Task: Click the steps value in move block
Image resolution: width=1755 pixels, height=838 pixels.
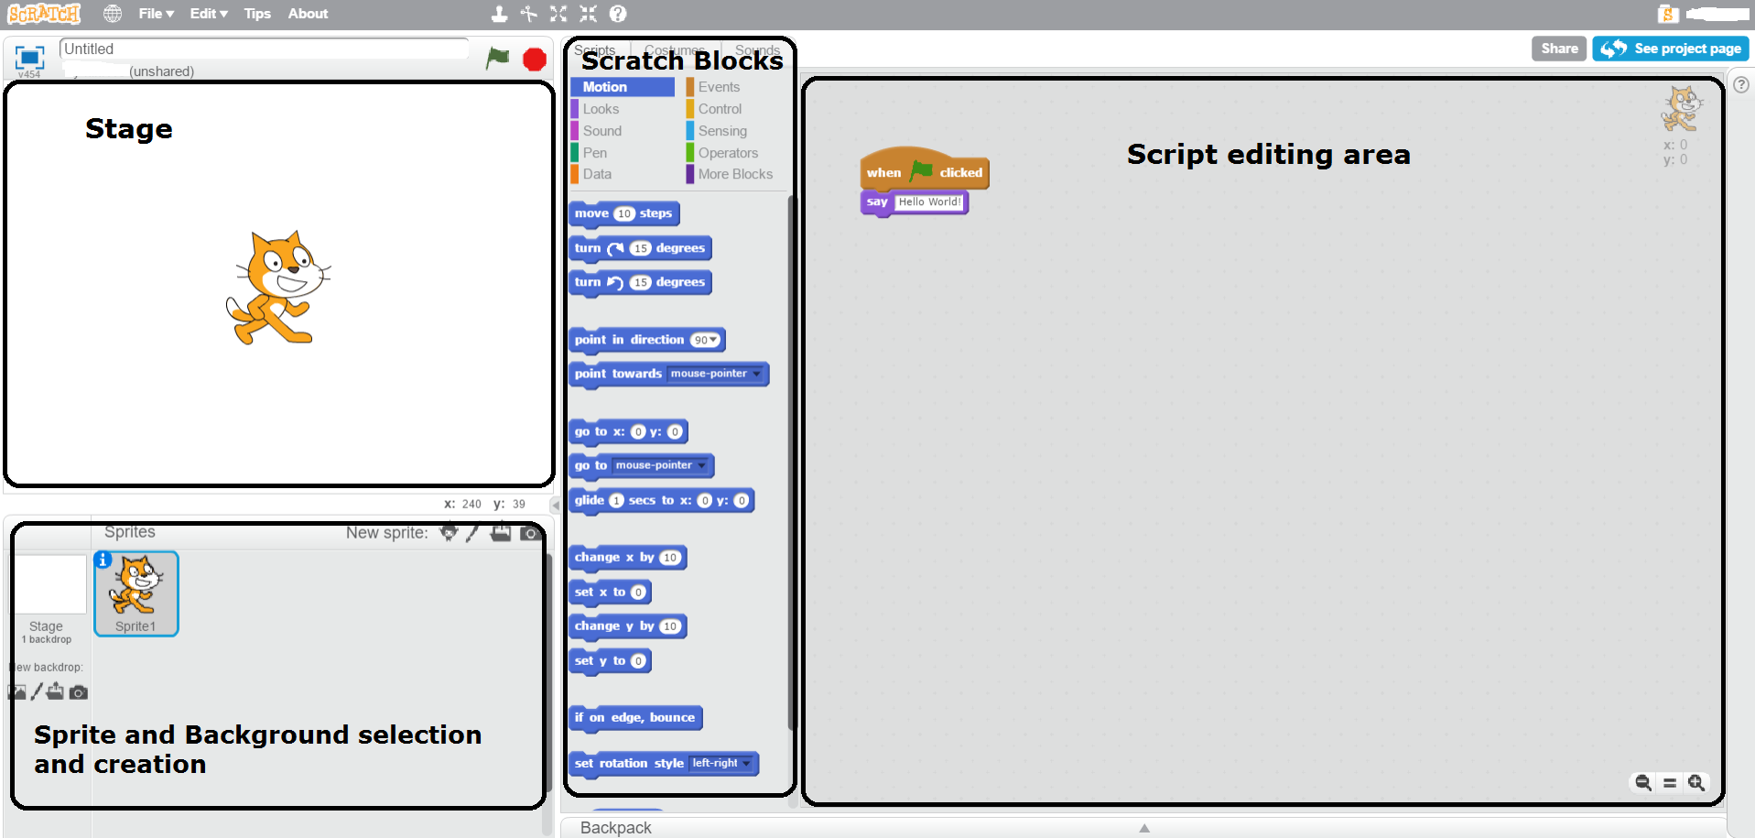Action: (x=624, y=213)
